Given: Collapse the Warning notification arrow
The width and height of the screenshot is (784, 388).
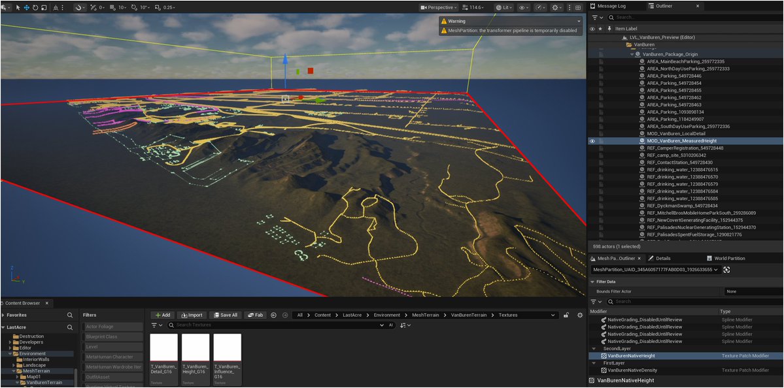Looking at the screenshot, I should pos(579,22).
